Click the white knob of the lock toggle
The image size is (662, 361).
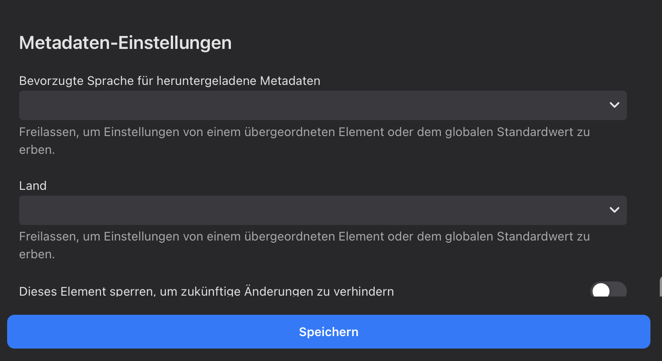pyautogui.click(x=601, y=291)
